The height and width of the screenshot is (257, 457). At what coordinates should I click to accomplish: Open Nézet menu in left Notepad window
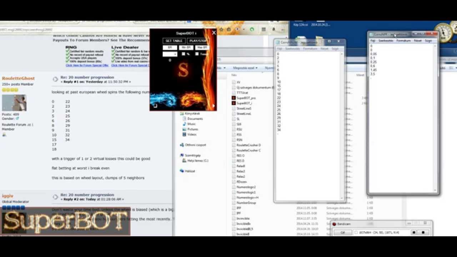[324, 49]
